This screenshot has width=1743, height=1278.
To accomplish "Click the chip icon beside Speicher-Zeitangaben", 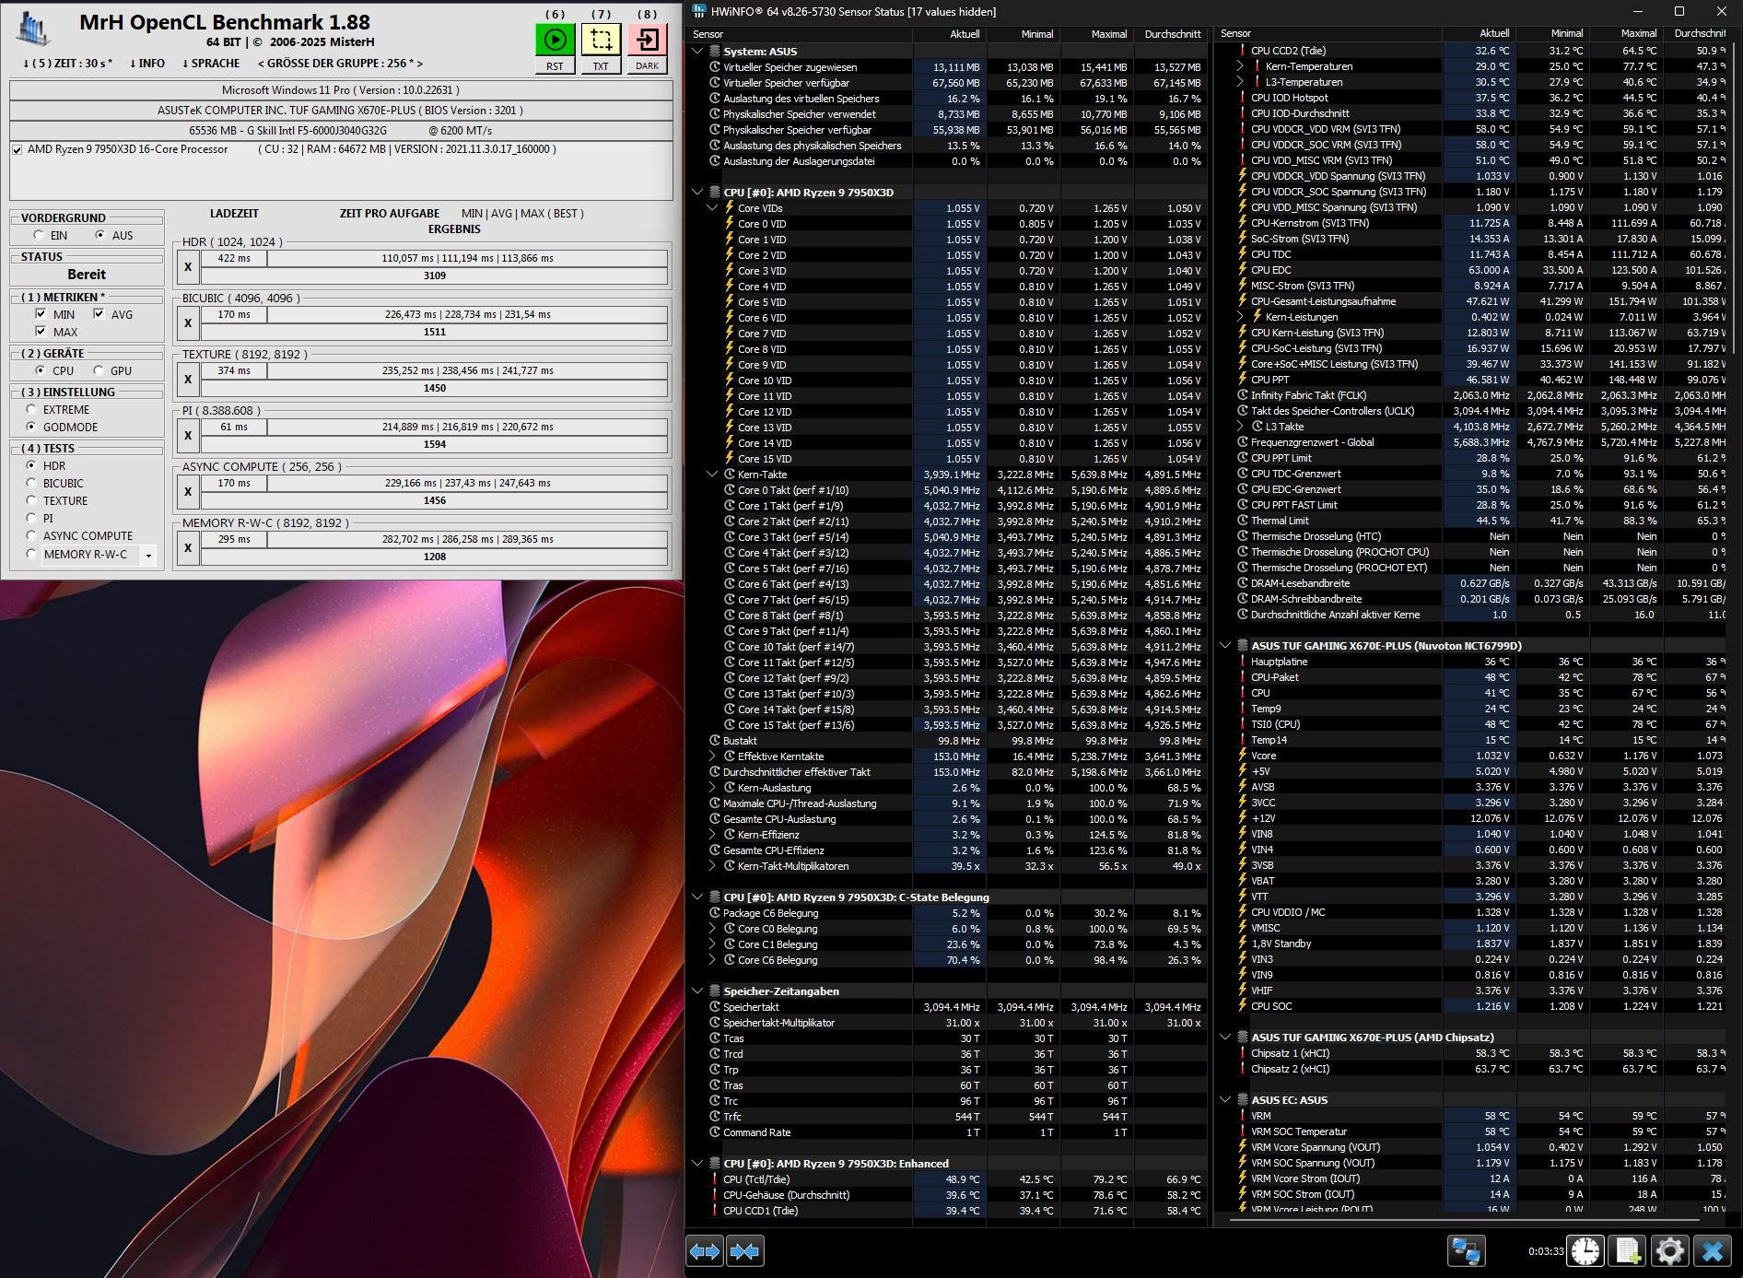I will [715, 991].
